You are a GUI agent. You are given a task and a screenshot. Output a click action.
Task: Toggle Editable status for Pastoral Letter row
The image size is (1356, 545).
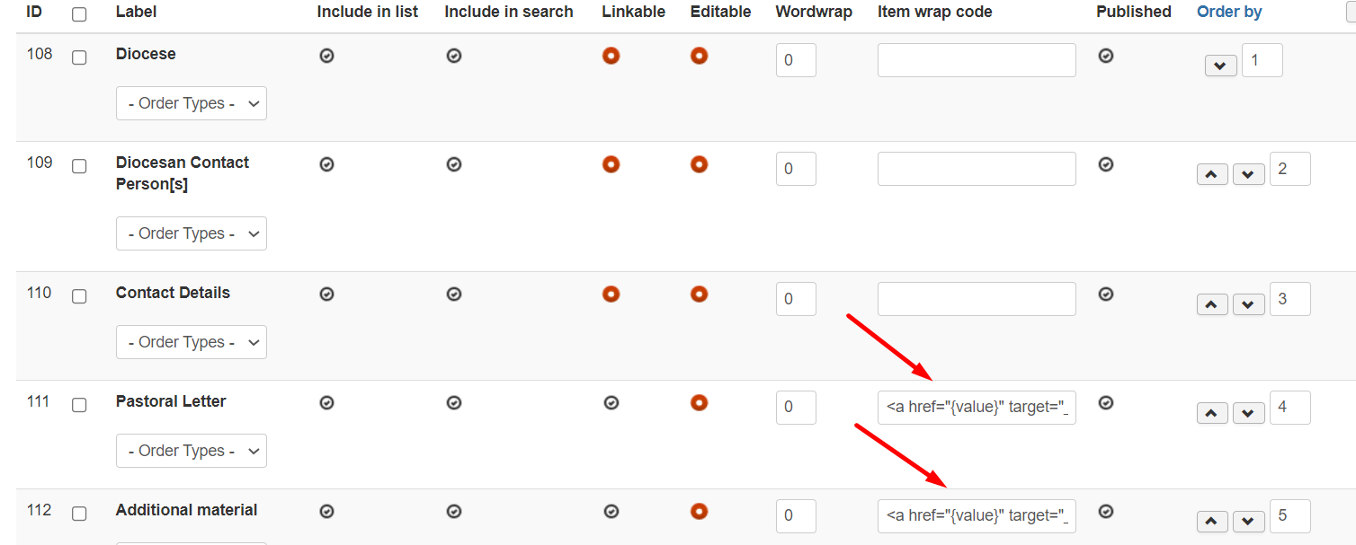699,402
